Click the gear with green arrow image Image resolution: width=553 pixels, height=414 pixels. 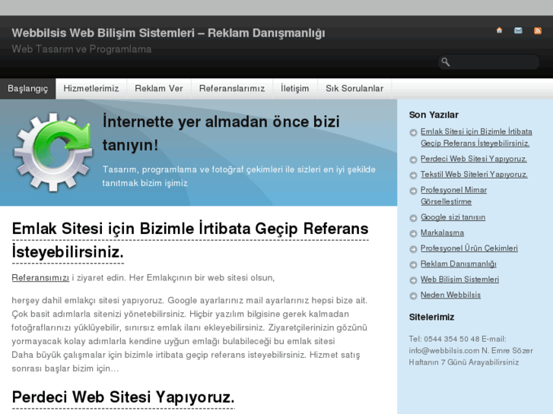click(53, 152)
